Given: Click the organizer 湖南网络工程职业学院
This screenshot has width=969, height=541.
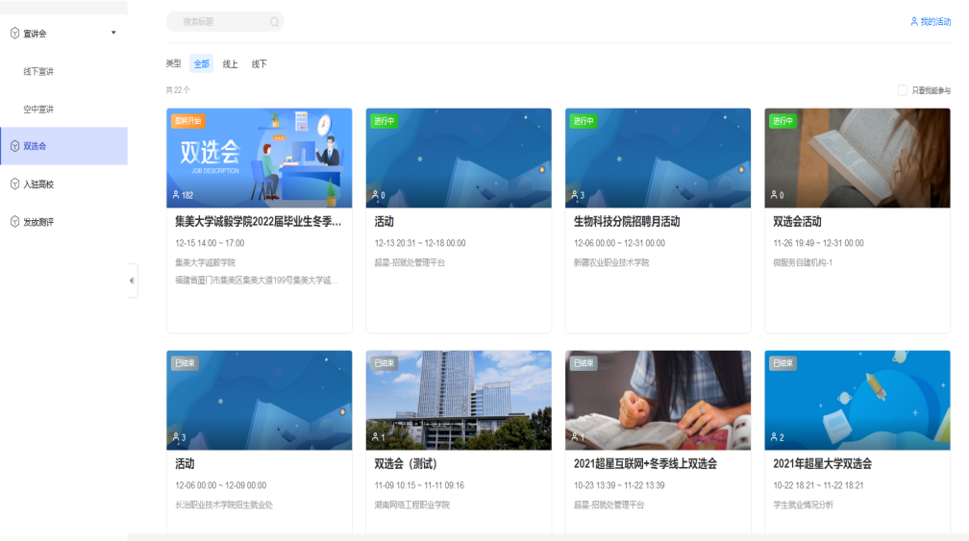Looking at the screenshot, I should click(x=411, y=504).
